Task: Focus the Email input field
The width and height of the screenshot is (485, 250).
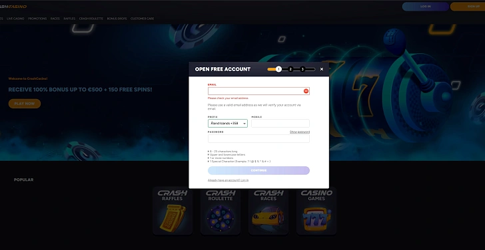Action: coord(258,91)
